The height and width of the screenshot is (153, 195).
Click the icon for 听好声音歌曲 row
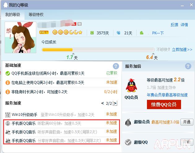point(8,132)
